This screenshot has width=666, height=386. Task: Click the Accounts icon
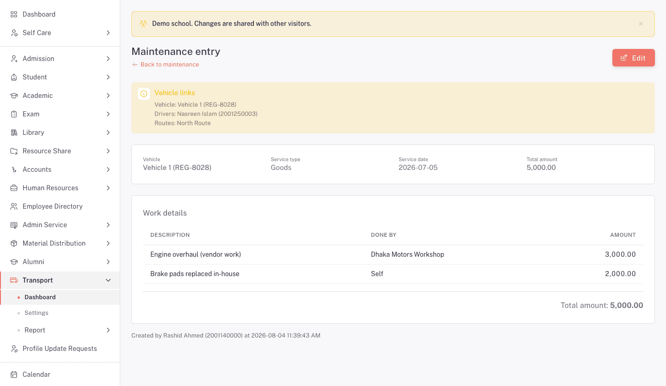(x=14, y=169)
